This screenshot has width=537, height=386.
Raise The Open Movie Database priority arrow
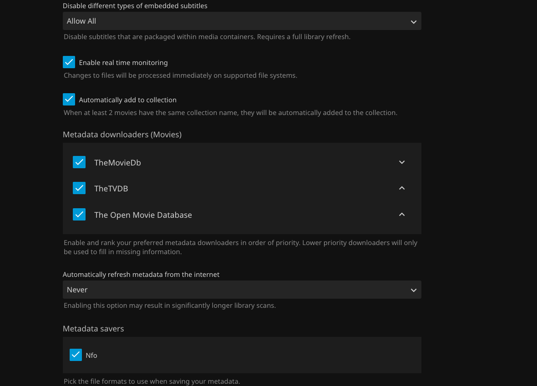click(401, 215)
